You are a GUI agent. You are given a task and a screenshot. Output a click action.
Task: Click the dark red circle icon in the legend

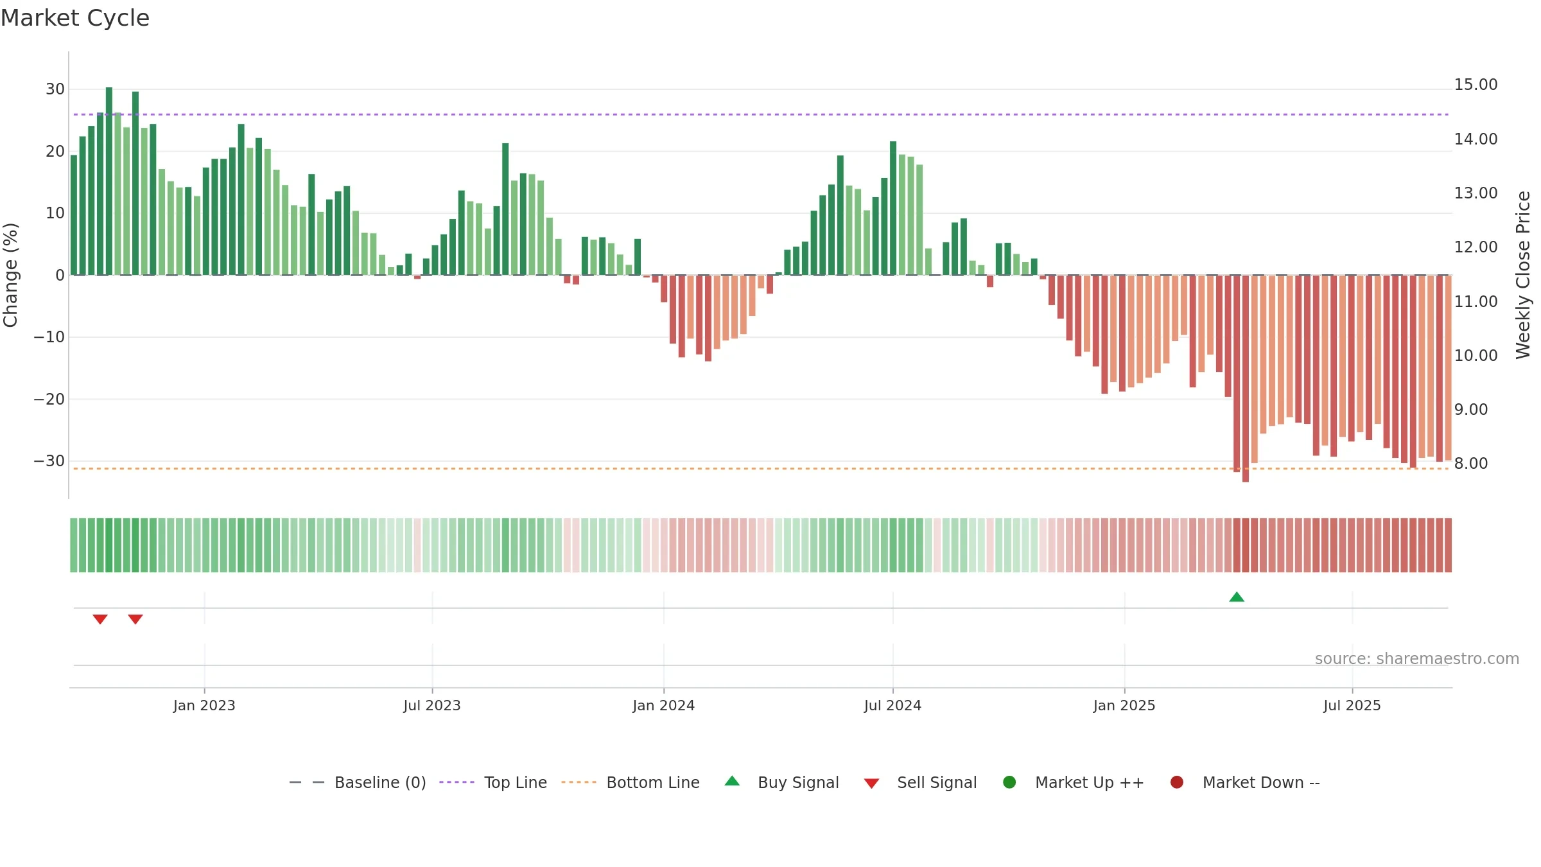click(1177, 782)
